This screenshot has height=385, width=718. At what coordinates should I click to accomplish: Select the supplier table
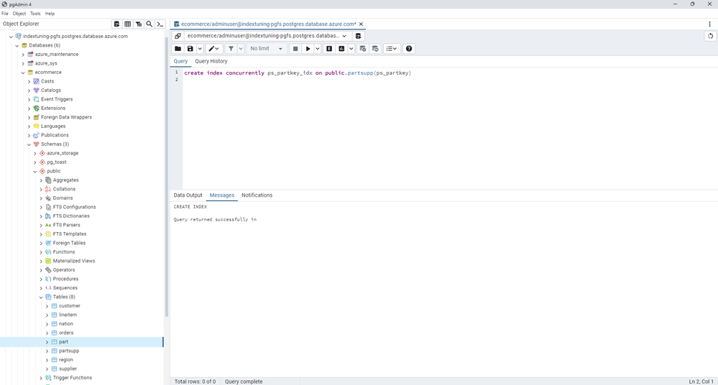pyautogui.click(x=68, y=369)
